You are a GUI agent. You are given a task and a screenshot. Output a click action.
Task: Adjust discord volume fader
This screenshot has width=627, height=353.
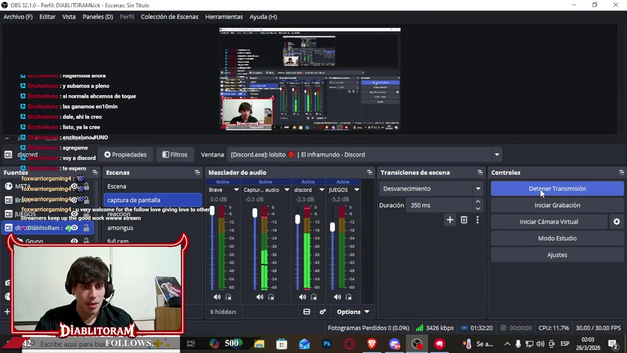coord(297,219)
